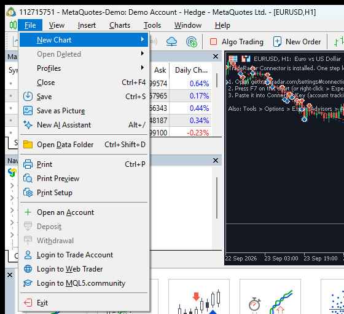Click the green bar chart toolbar icon
344x314 pixels.
[338, 42]
